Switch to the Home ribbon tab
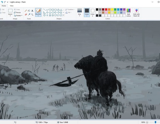 [4, 6]
